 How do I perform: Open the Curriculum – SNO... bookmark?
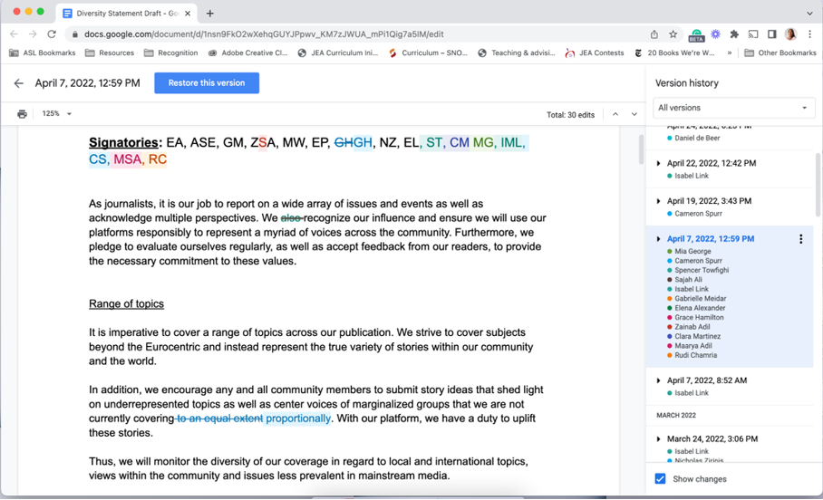428,53
